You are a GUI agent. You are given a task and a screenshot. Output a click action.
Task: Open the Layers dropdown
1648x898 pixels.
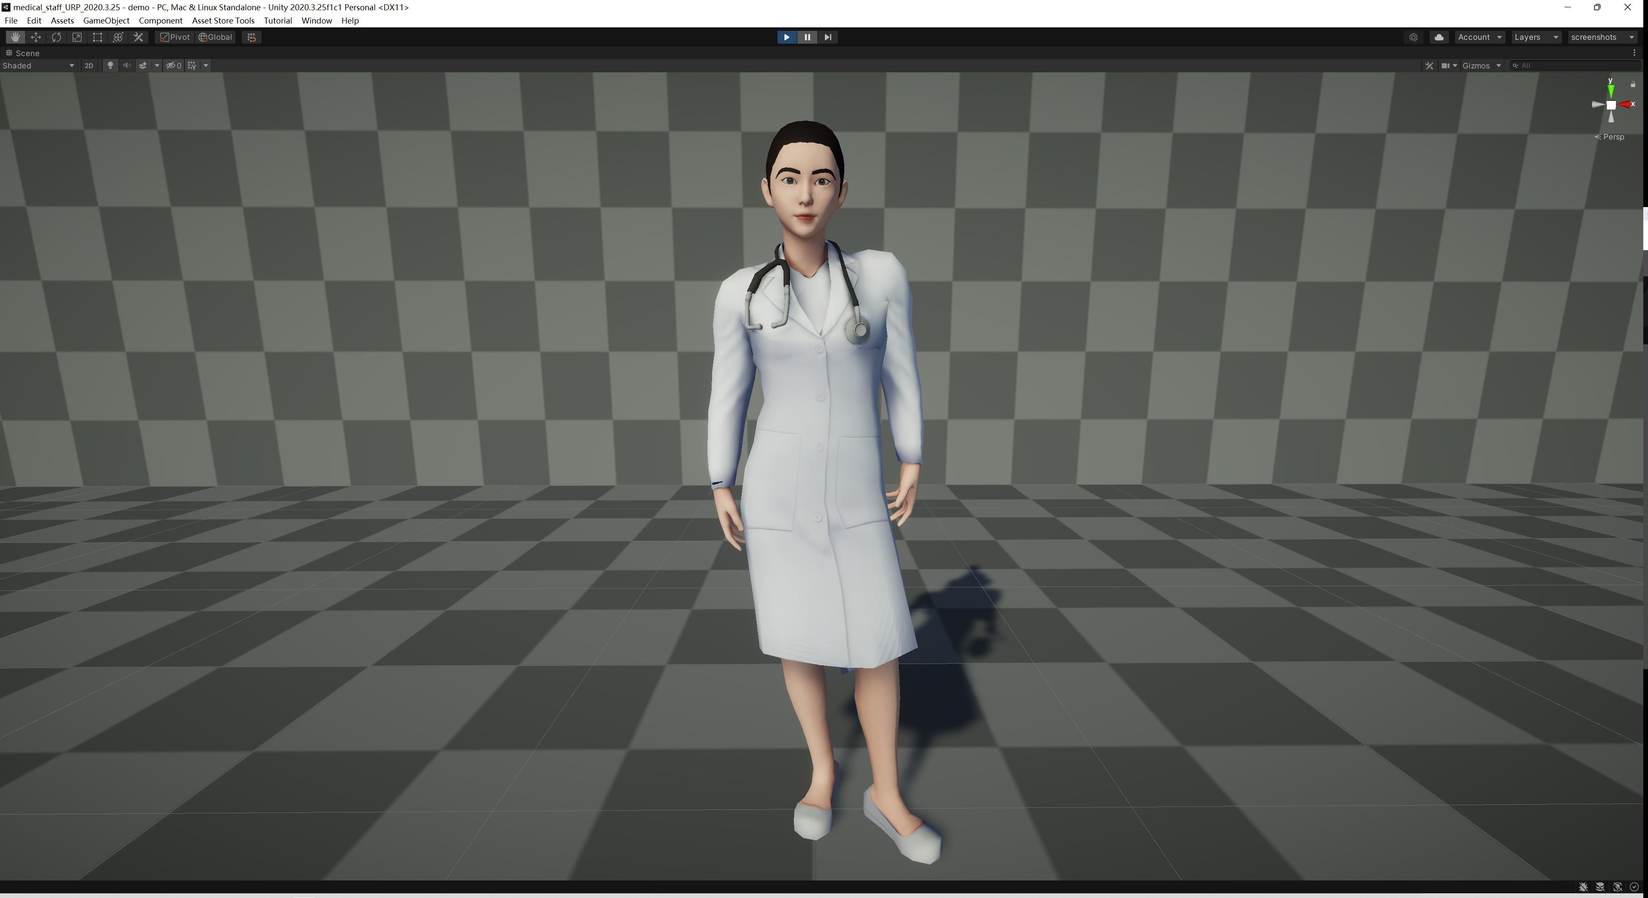coord(1536,37)
